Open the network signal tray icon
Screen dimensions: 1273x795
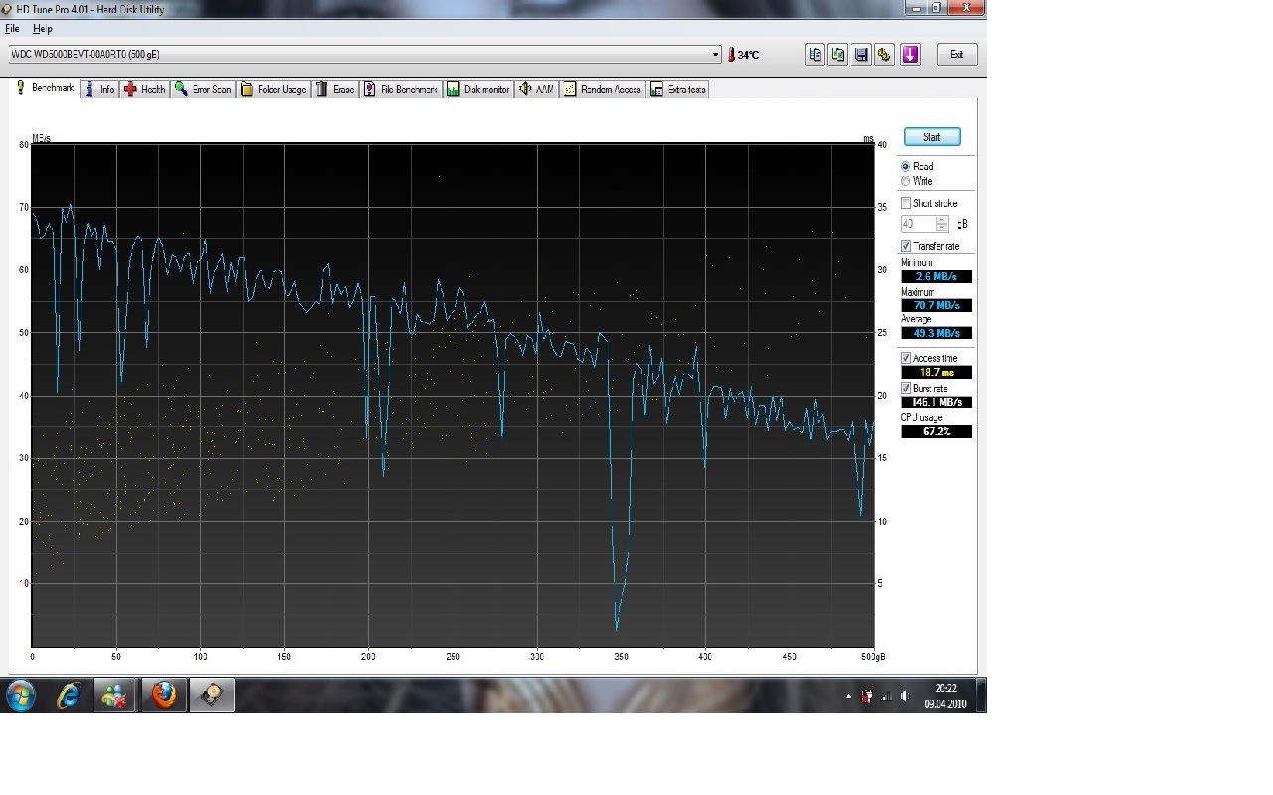(886, 696)
